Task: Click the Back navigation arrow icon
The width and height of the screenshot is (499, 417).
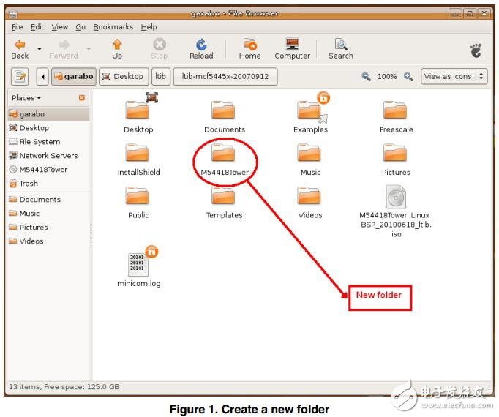Action: click(20, 45)
